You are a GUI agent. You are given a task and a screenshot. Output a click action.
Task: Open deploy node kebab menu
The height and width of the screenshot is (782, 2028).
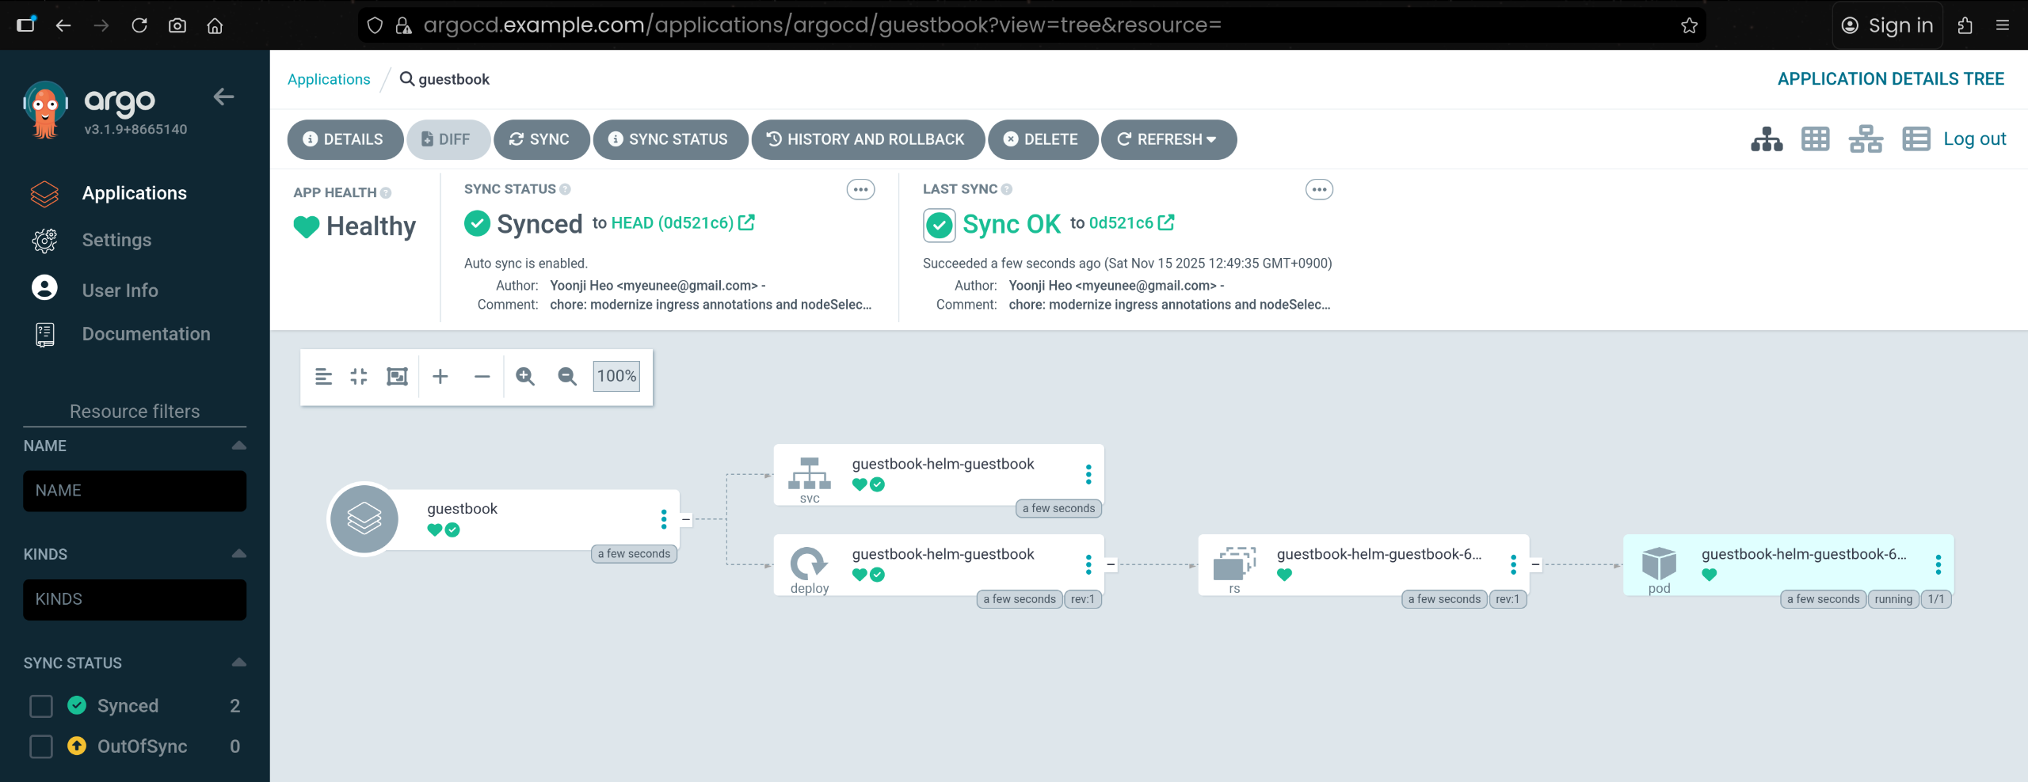click(1088, 564)
